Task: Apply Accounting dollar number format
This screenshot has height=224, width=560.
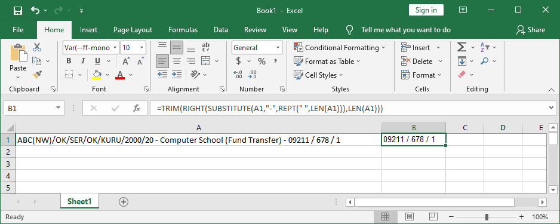Action: pos(239,61)
